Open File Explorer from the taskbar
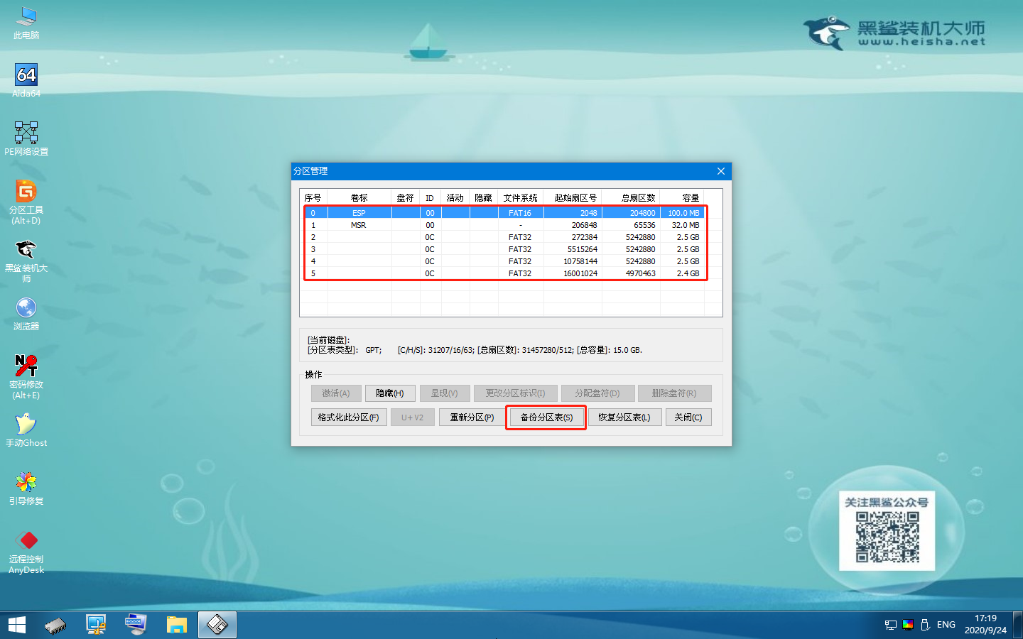1023x639 pixels. (x=177, y=624)
